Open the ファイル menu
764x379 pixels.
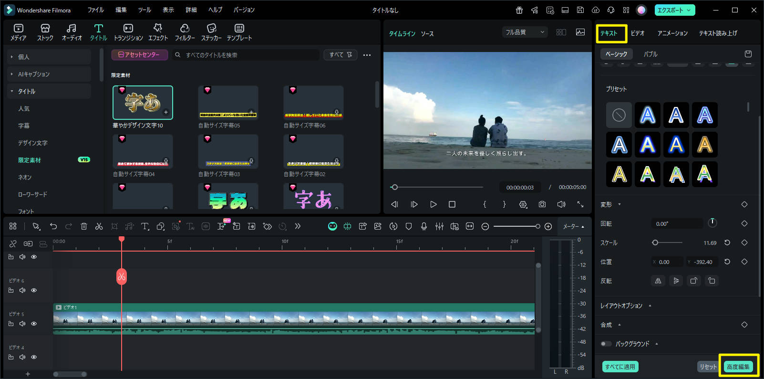[95, 10]
